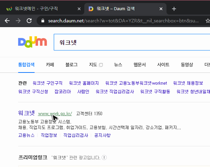Open related search 워크넷 구직신청
Screen dimensions: 210x167
[x=33, y=91]
